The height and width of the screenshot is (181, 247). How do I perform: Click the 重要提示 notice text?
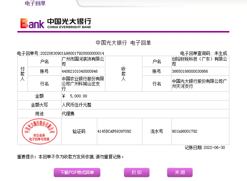[70, 157]
